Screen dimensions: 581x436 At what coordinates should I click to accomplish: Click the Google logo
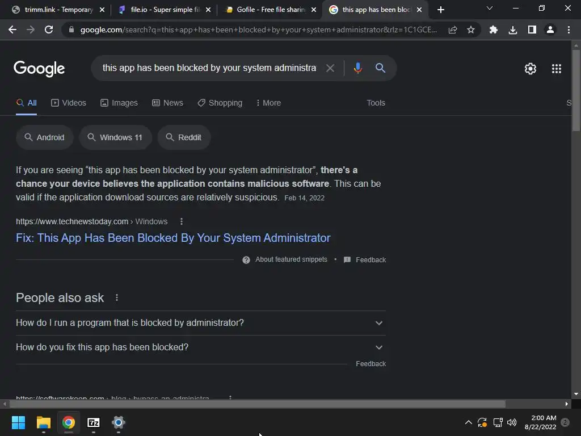[x=39, y=69]
